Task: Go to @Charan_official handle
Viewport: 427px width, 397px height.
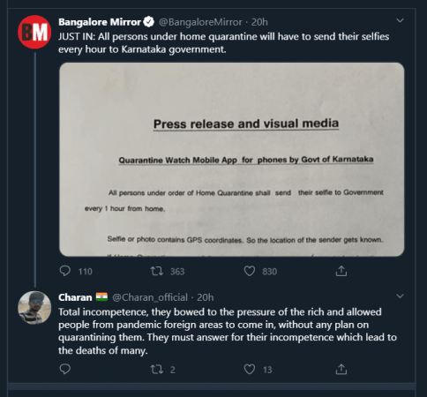Action: (150, 297)
